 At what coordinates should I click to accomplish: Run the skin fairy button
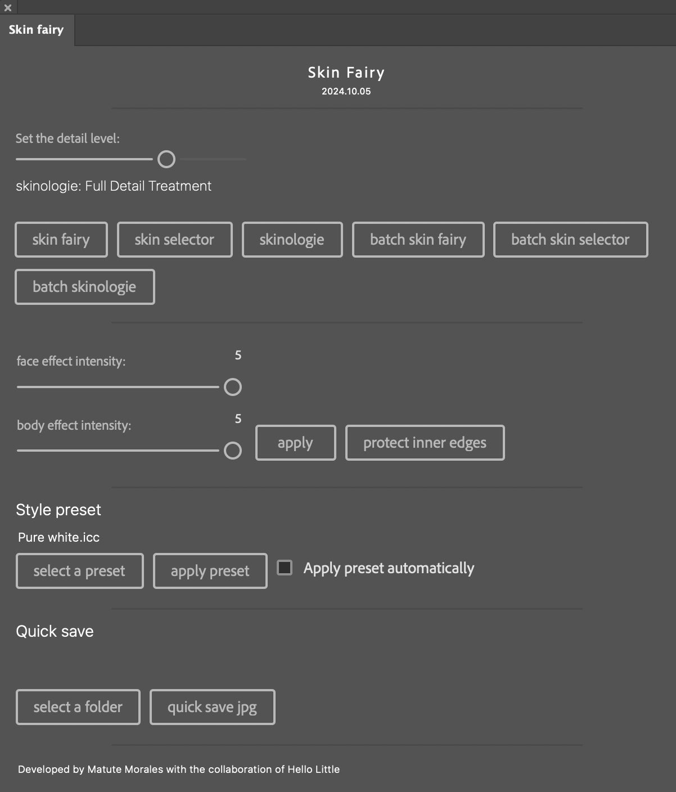tap(61, 240)
